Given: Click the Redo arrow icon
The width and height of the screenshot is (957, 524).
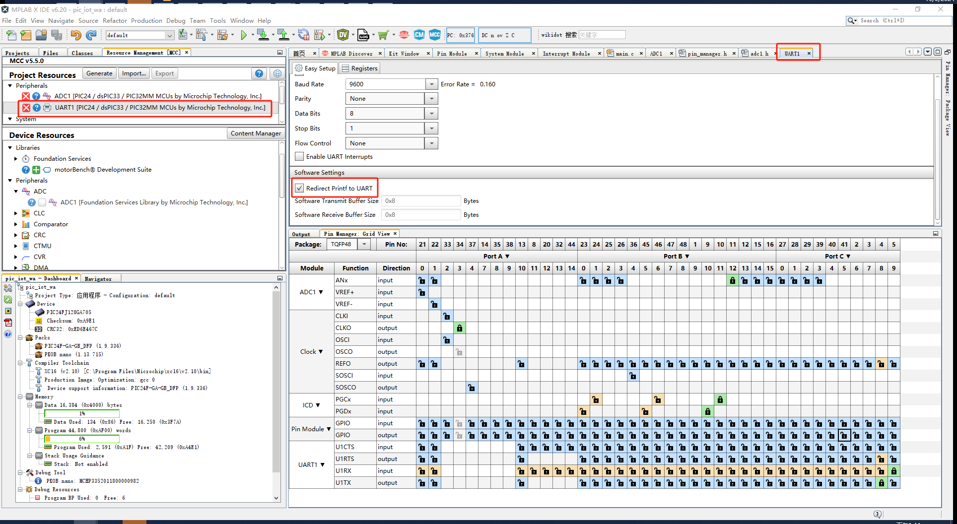Looking at the screenshot, I should pyautogui.click(x=91, y=35).
